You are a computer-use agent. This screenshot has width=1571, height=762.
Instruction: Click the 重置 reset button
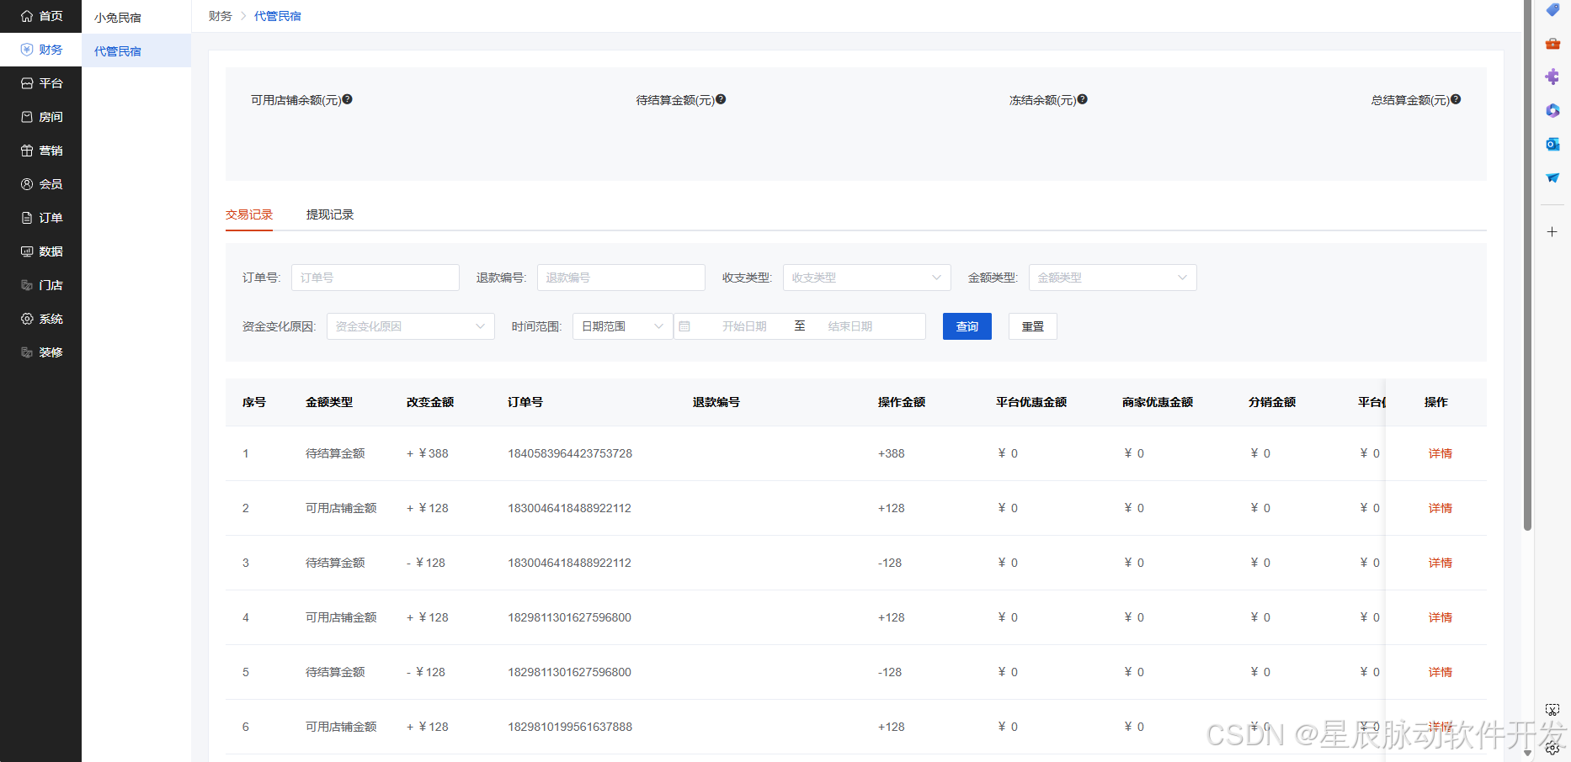pyautogui.click(x=1033, y=326)
